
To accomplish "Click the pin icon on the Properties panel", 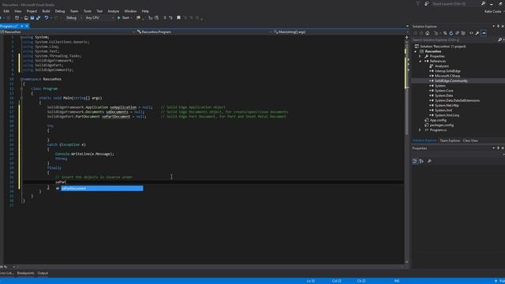I will coord(498,148).
